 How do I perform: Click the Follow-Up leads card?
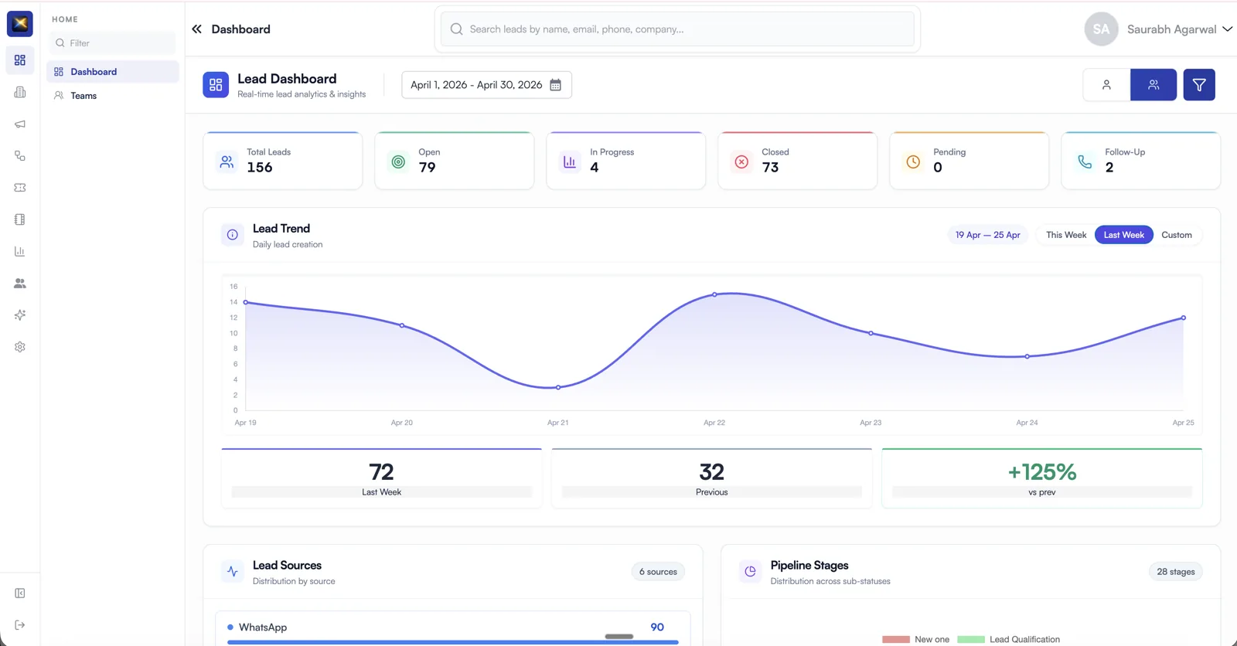(x=1141, y=161)
